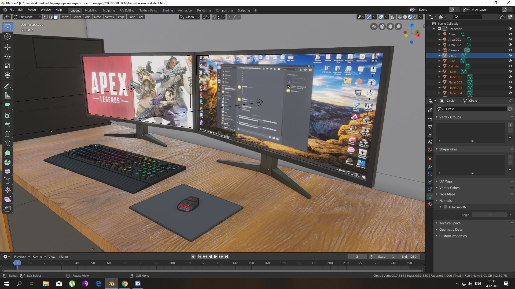Choose the Inset Faces tool

point(8,115)
